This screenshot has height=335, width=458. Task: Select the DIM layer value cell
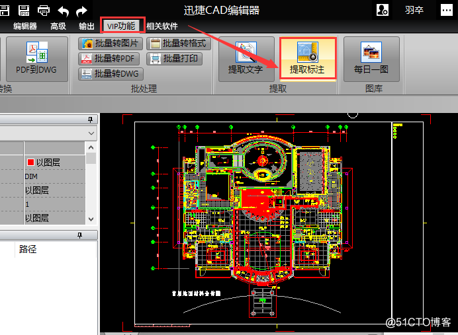click(55, 176)
